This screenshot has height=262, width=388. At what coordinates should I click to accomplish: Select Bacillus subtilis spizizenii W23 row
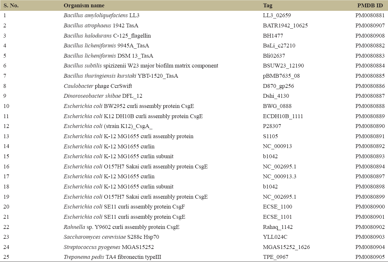[x=141, y=66]
